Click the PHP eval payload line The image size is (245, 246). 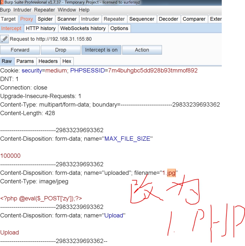[41, 198]
